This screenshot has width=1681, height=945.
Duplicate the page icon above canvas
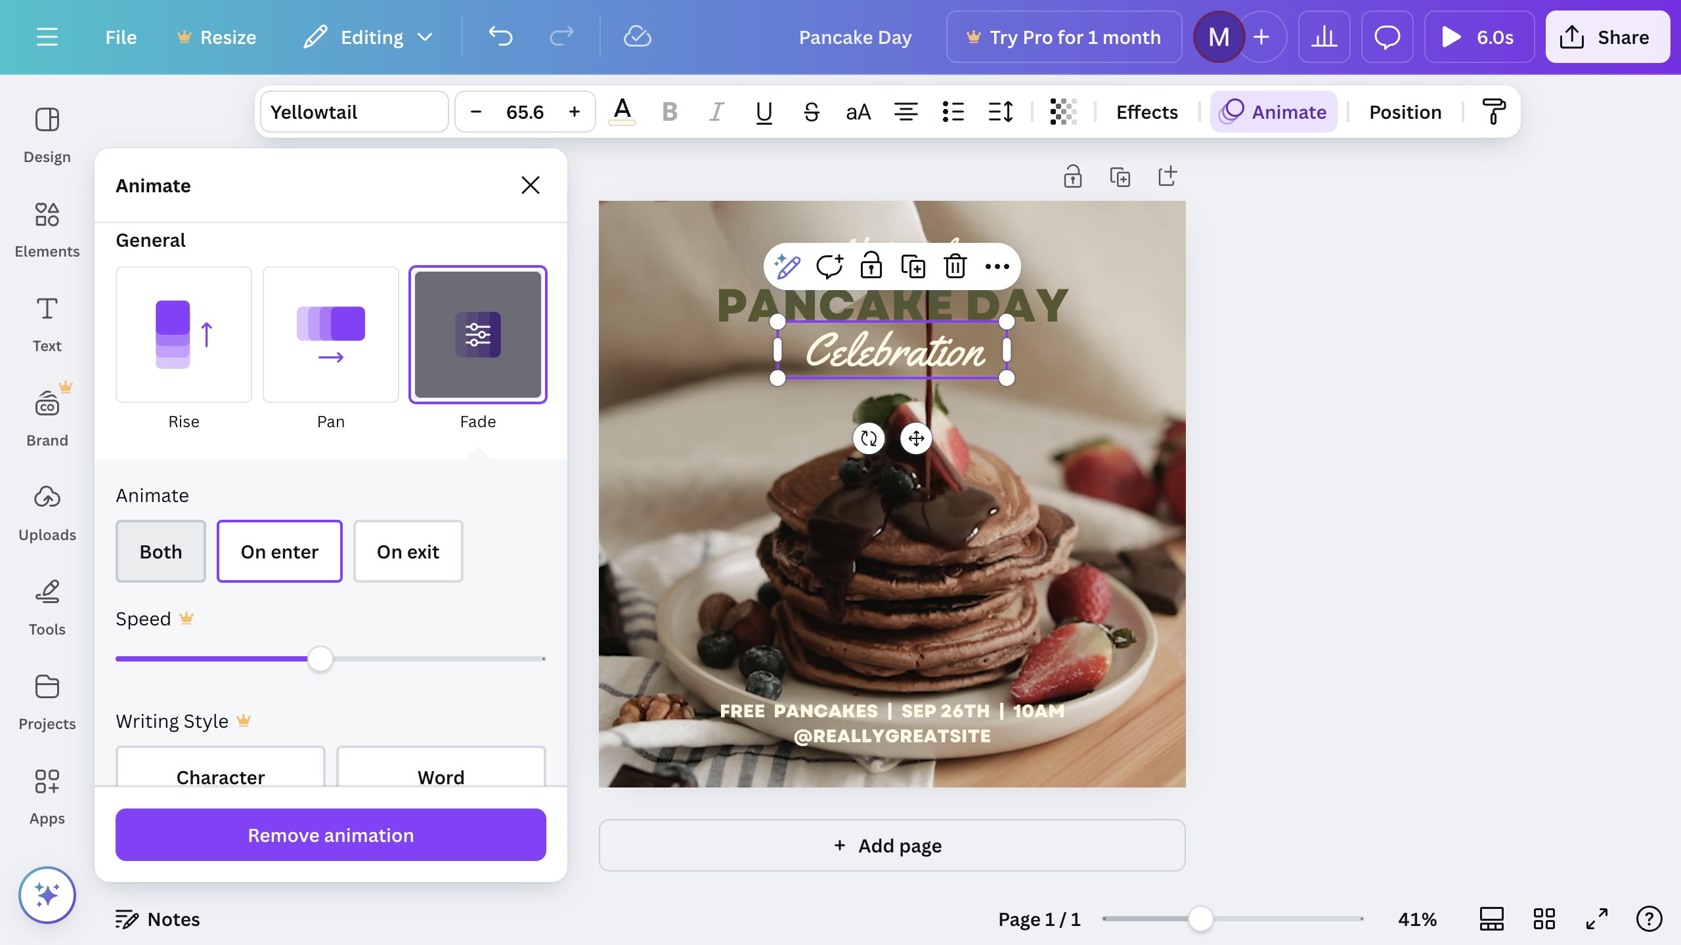tap(1120, 176)
